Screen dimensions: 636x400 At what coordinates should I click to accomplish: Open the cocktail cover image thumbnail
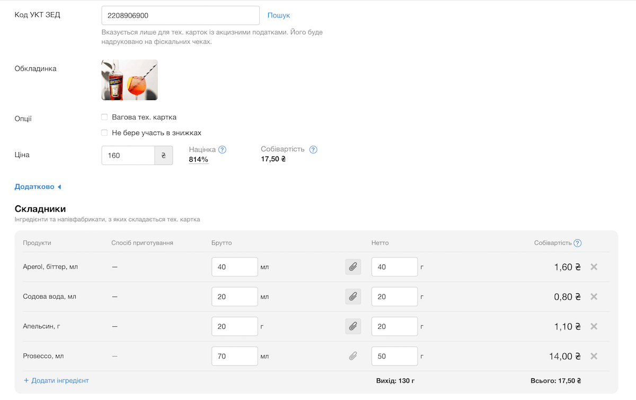129,80
